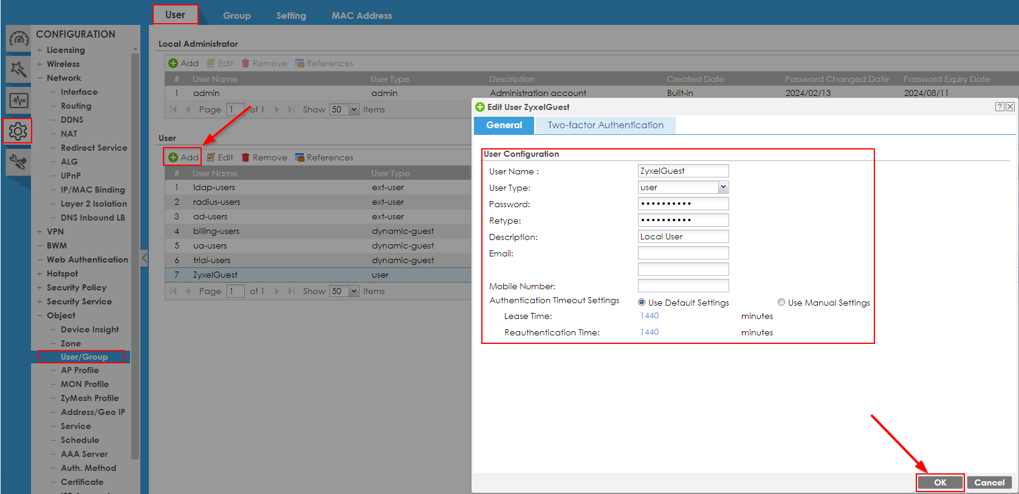Switch to the MAC Address tab
This screenshot has height=494, width=1019.
[x=362, y=16]
